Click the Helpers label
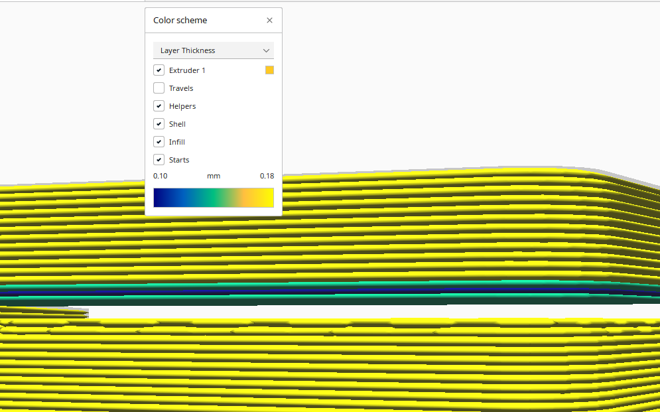The image size is (660, 412). 182,106
